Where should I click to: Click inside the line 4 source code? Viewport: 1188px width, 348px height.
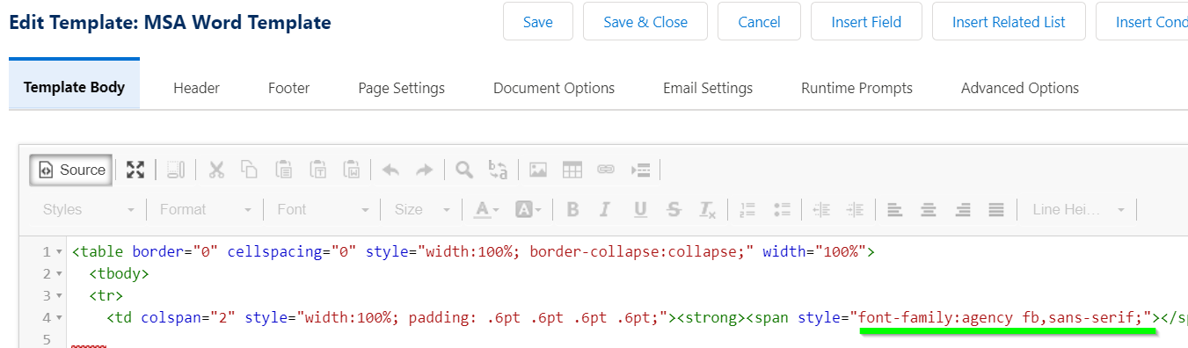pyautogui.click(x=630, y=317)
